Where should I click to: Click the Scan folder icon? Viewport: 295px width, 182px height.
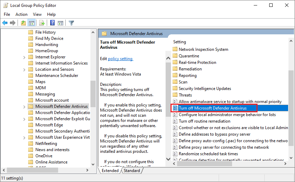(175, 82)
